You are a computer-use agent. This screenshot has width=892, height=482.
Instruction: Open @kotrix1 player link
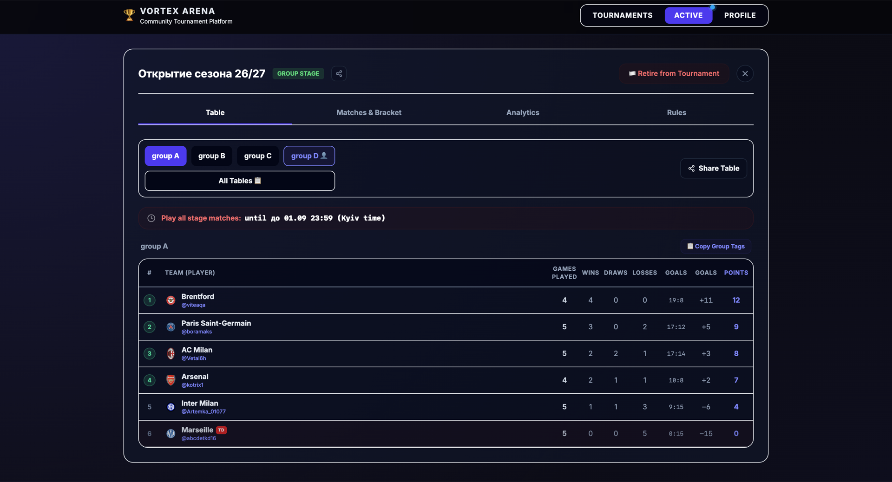coord(192,385)
